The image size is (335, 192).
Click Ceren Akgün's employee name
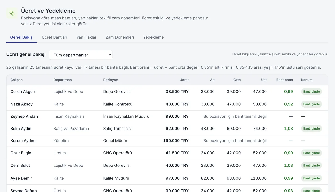pos(23,92)
